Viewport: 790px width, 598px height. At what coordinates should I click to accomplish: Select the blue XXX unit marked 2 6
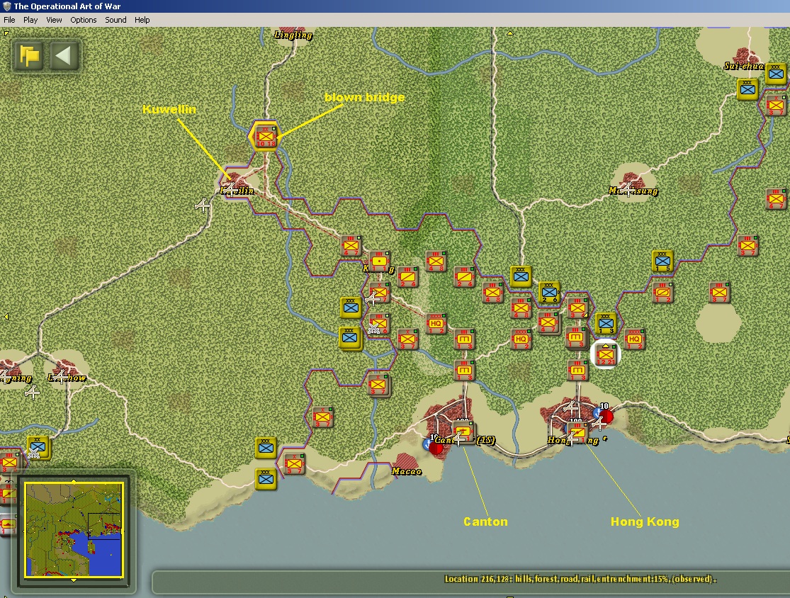pyautogui.click(x=549, y=292)
